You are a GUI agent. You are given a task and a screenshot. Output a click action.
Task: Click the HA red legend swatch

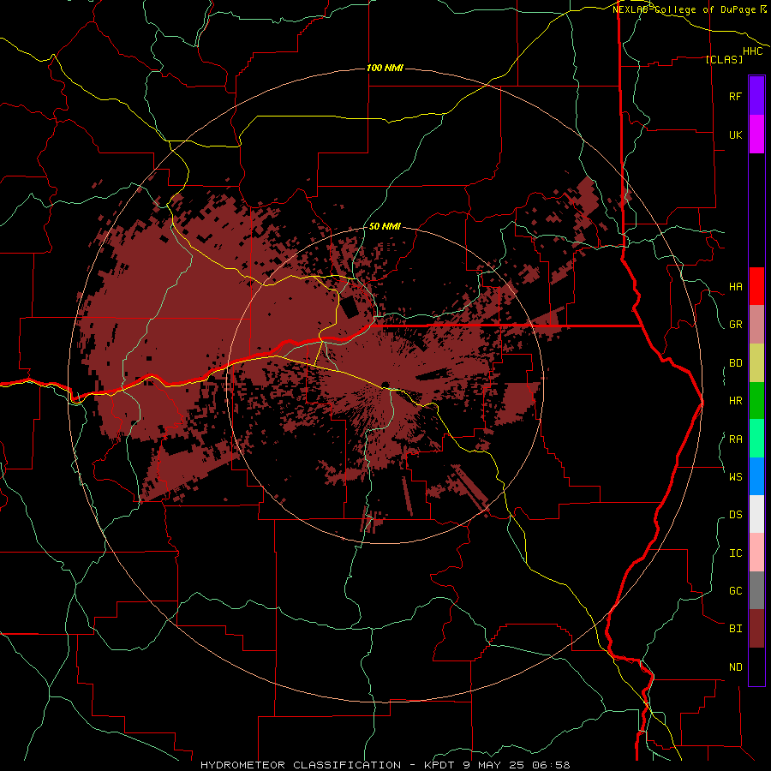click(x=756, y=286)
